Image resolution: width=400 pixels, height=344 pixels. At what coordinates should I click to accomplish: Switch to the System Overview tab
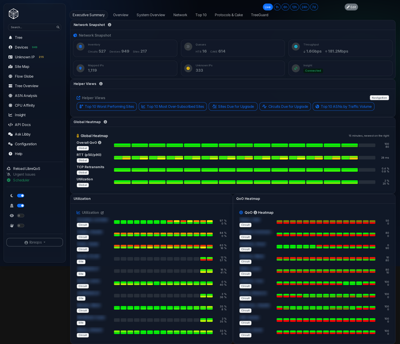pyautogui.click(x=150, y=15)
